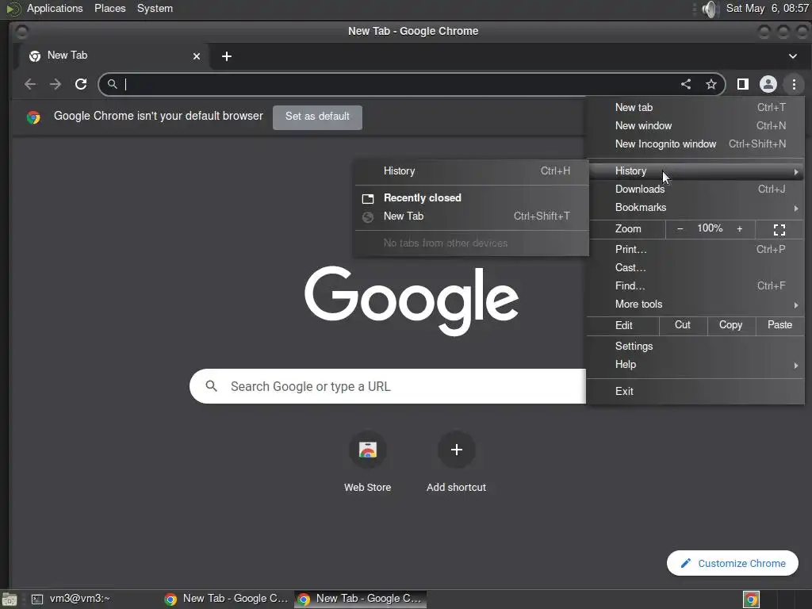Click the Google logo

pyautogui.click(x=412, y=301)
